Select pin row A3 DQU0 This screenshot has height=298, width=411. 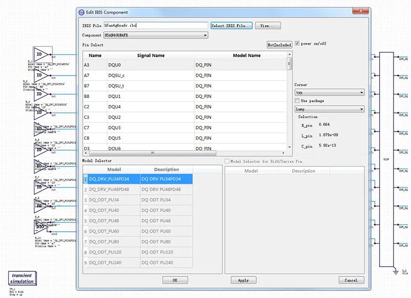pyautogui.click(x=185, y=65)
